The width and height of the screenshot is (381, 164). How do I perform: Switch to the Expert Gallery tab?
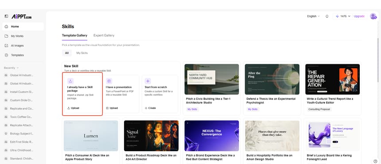pyautogui.click(x=104, y=35)
